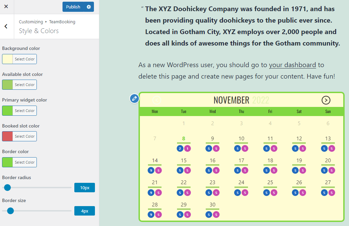Click the Border size slider handle
This screenshot has height=226, width=349.
coord(10,211)
